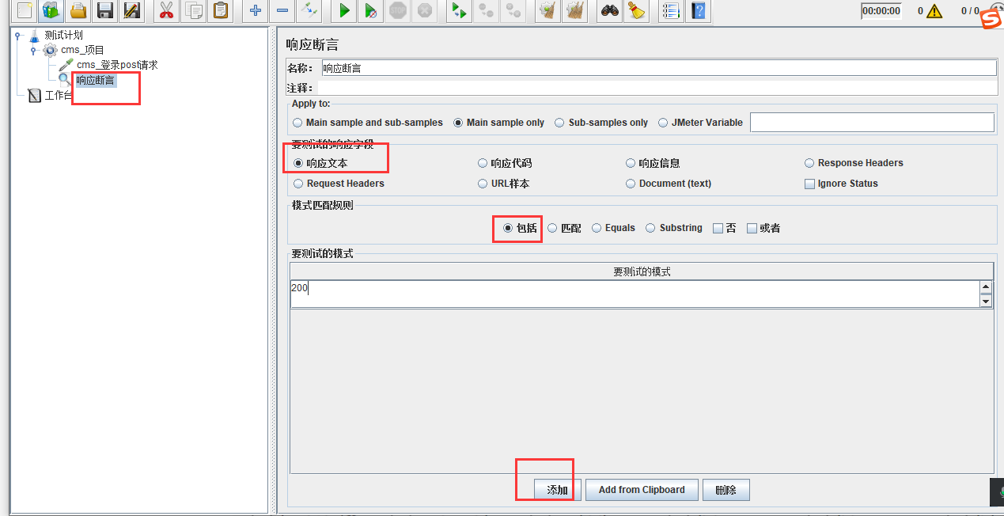Collapse all tree nodes with minus icon
The height and width of the screenshot is (516, 1004).
tap(282, 10)
